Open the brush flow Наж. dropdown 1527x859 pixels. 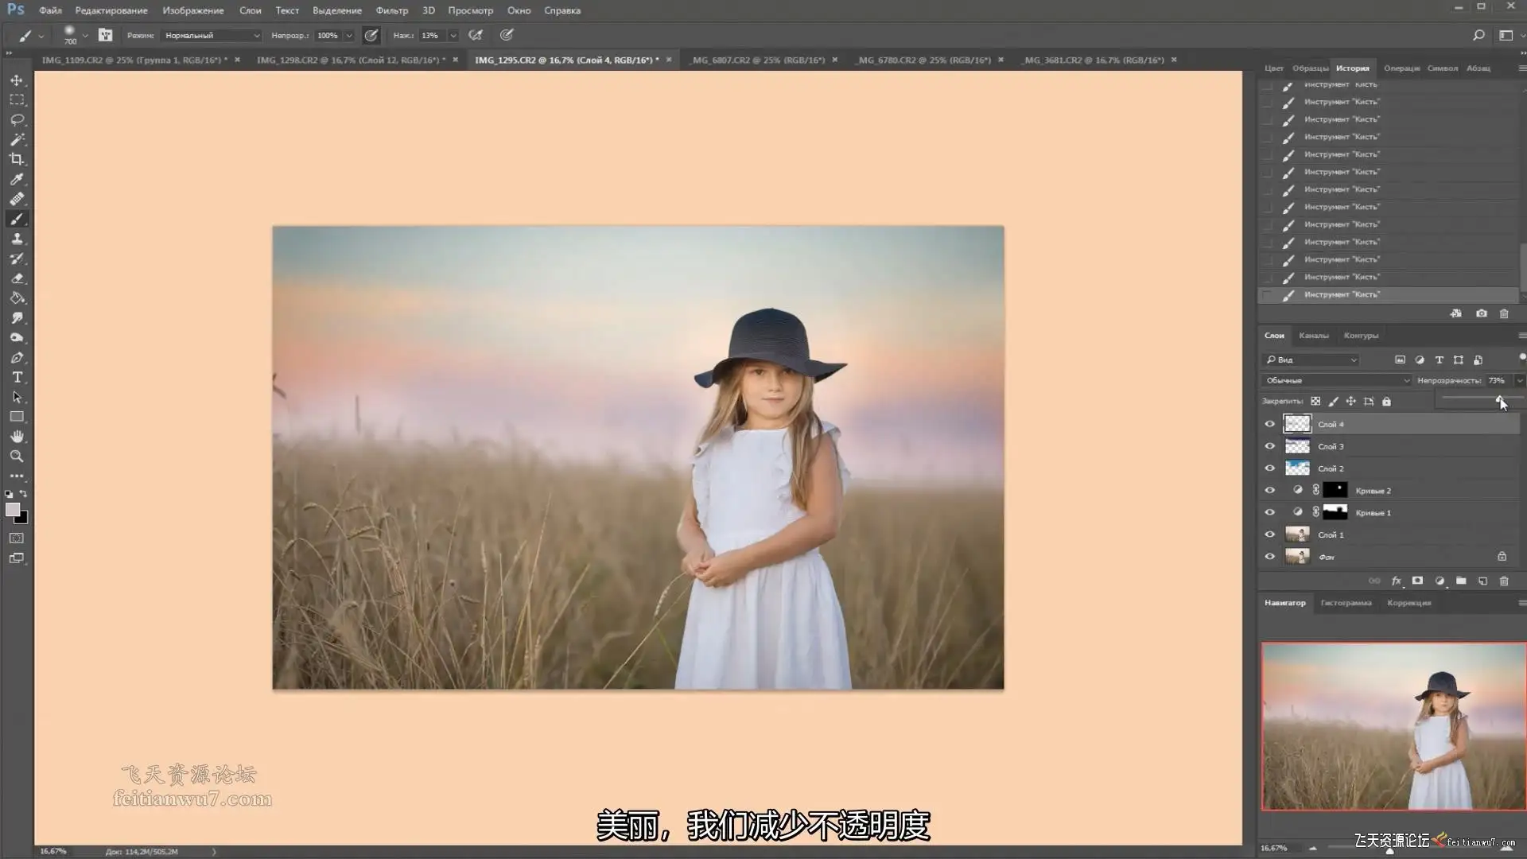click(453, 35)
